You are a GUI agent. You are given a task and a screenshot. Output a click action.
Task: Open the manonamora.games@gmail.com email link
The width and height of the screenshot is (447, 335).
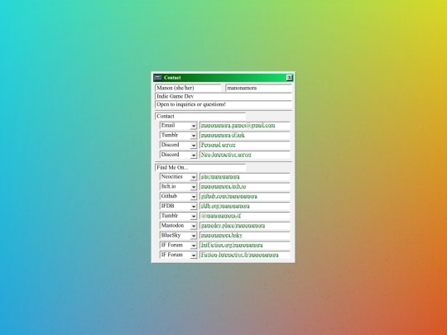238,126
